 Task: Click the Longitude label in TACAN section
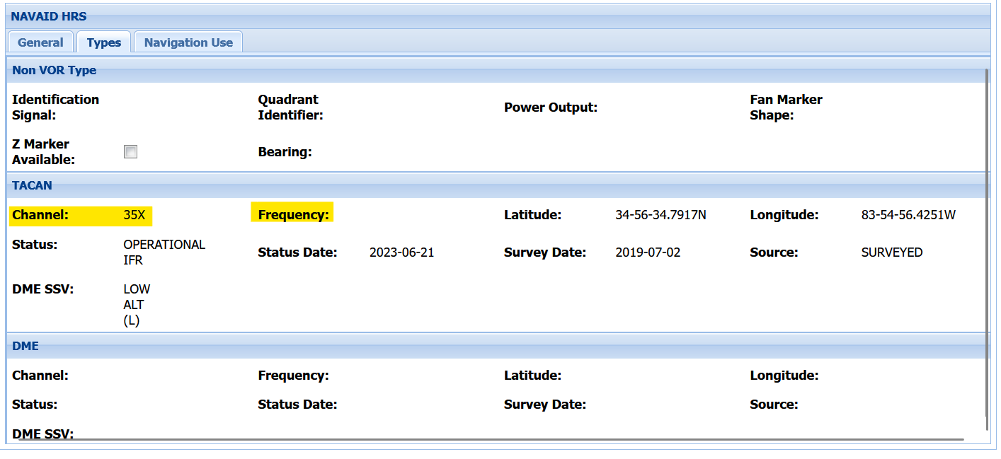[x=784, y=215]
